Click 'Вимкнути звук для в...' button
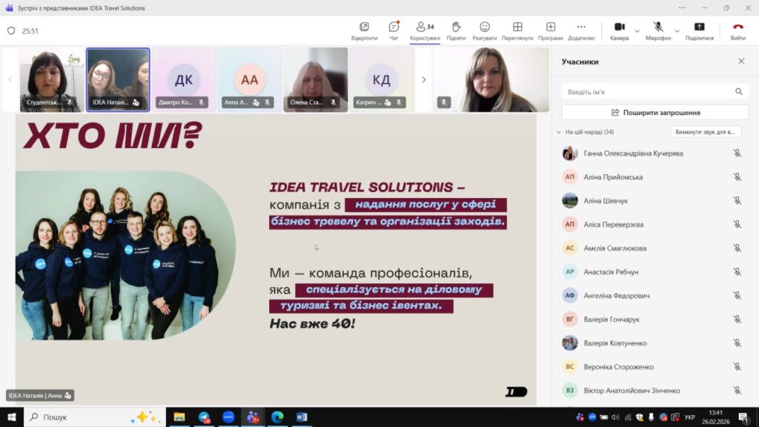This screenshot has height=427, width=759. pos(706,132)
